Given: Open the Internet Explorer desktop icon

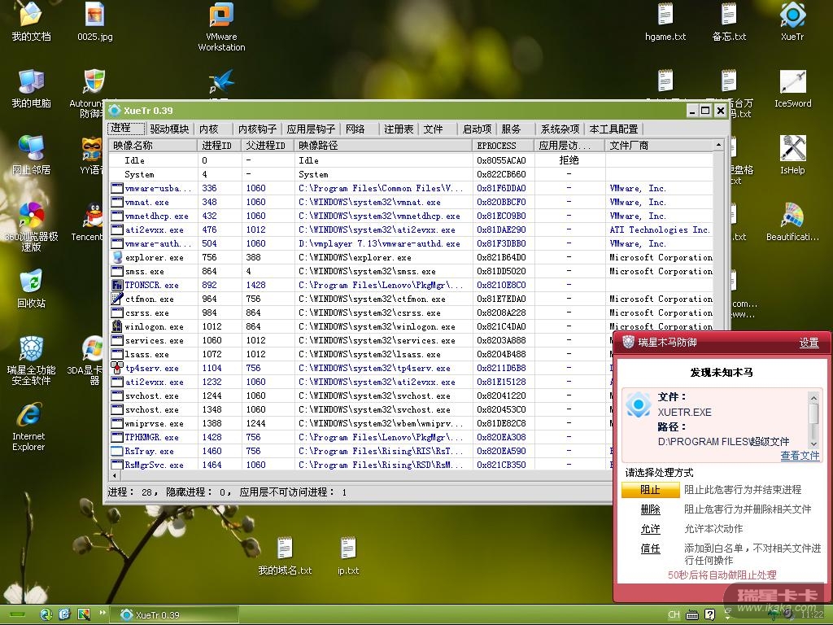Looking at the screenshot, I should coord(28,417).
